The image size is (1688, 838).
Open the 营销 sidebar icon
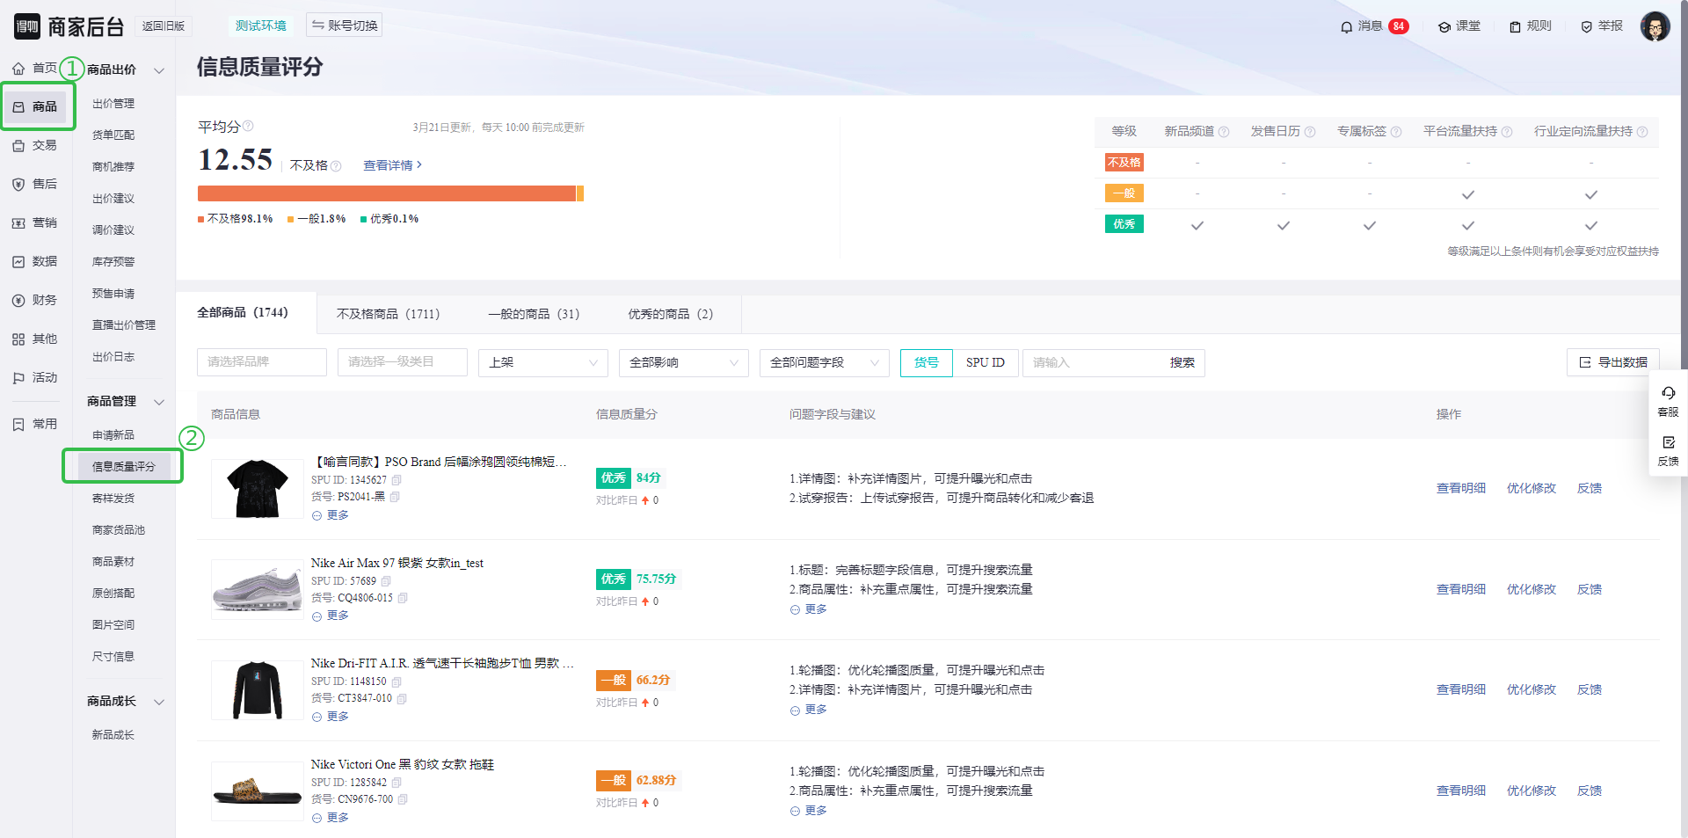(18, 223)
